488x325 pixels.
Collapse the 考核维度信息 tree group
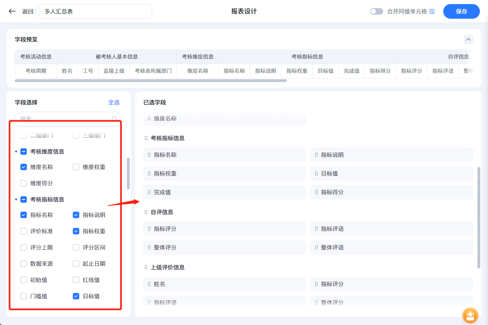coord(16,152)
